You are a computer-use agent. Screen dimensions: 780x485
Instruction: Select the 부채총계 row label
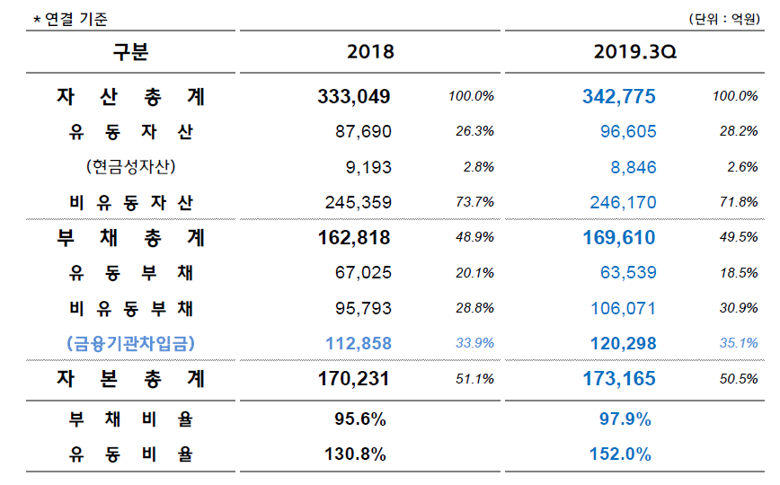[131, 238]
